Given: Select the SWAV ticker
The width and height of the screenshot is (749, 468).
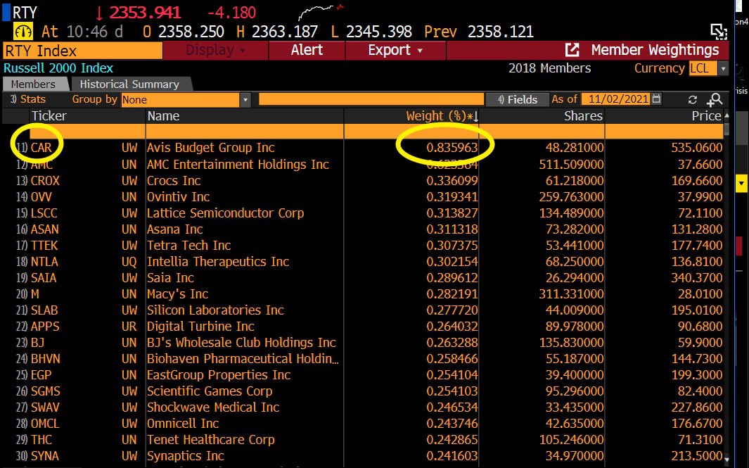Looking at the screenshot, I should (x=46, y=407).
